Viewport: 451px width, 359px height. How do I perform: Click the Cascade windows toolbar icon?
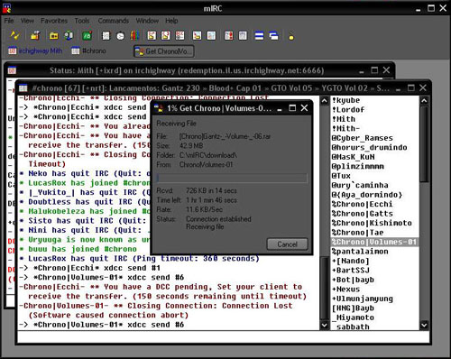tap(273, 35)
